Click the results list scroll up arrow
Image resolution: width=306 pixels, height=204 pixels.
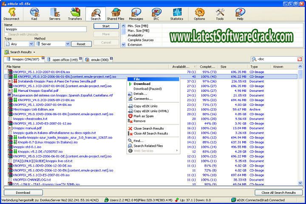[x=300, y=67]
